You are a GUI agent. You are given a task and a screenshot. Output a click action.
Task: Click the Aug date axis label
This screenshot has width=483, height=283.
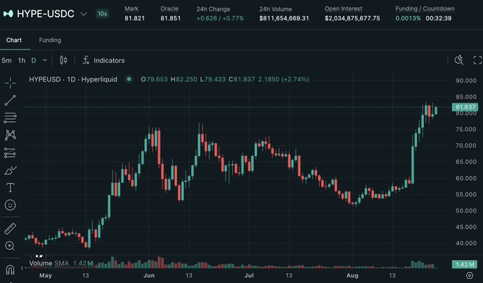coord(352,275)
